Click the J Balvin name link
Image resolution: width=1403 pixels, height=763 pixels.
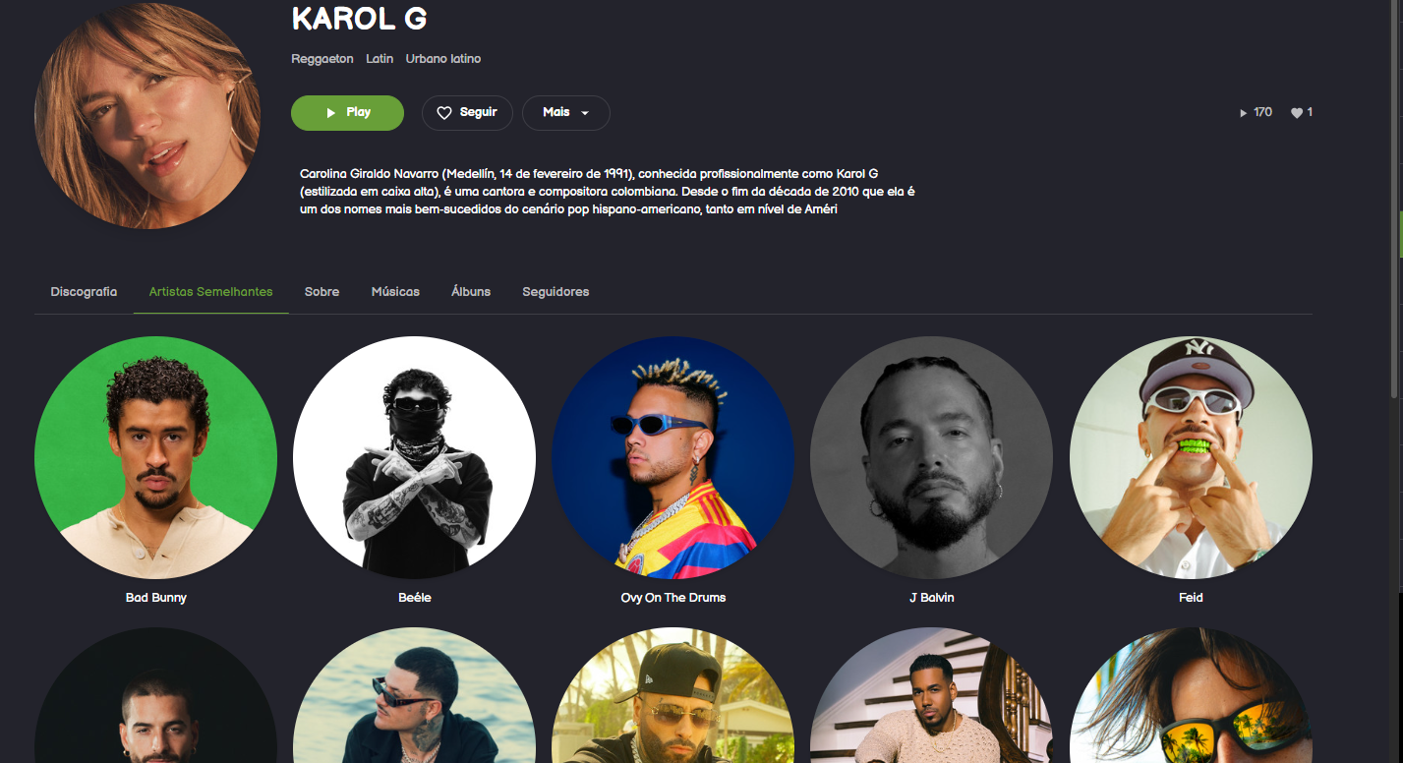click(932, 598)
